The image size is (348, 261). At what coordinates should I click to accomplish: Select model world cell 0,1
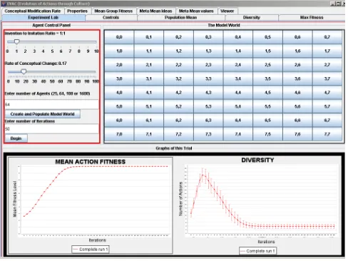coord(149,37)
